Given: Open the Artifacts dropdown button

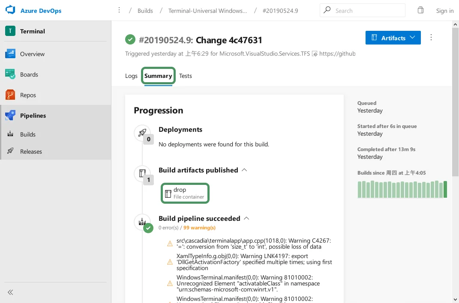Looking at the screenshot, I should [x=393, y=38].
